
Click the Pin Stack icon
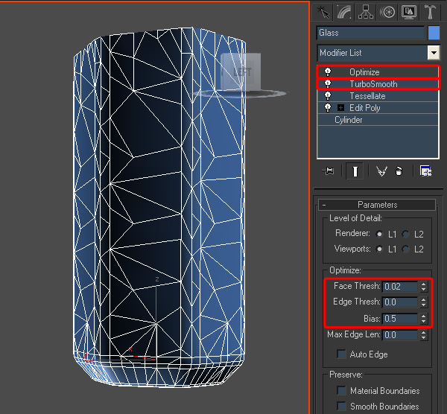click(328, 171)
